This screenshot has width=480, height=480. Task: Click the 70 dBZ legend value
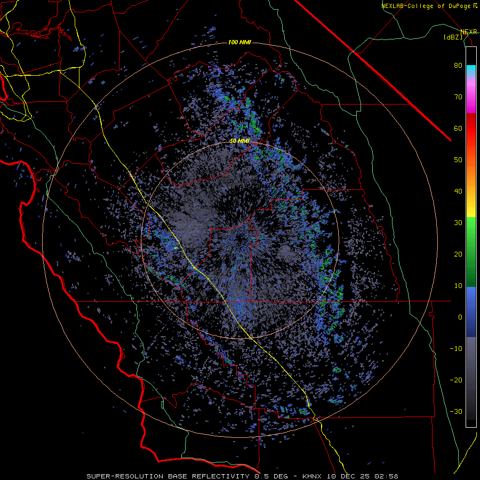[458, 97]
